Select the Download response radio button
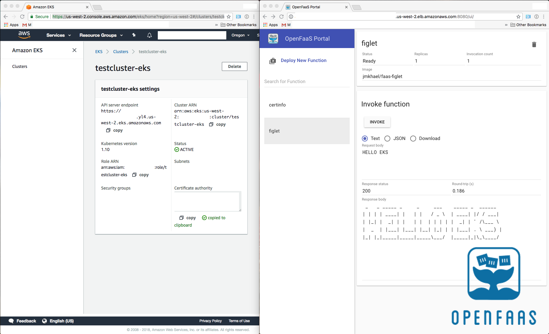 click(413, 139)
